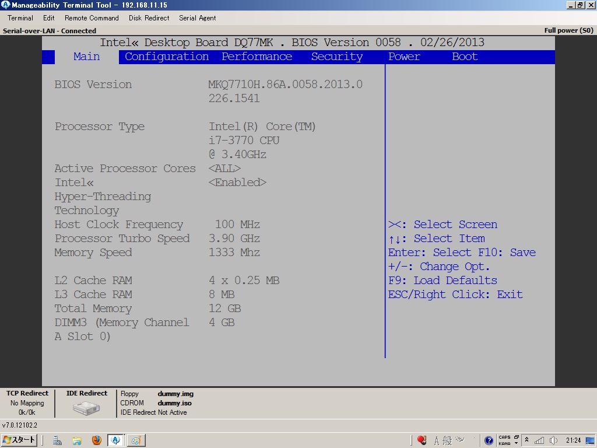The height and width of the screenshot is (448, 597).
Task: Open Windows Explorer folder in quick launch
Action: (x=77, y=441)
